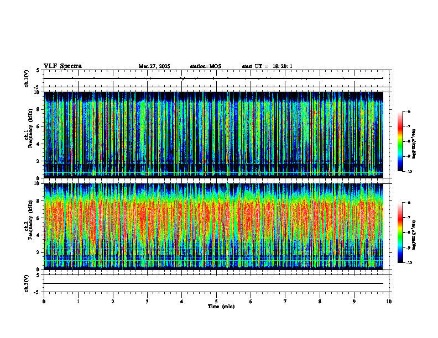
Task: Click the "station=MOS" header label
Action: (206, 66)
